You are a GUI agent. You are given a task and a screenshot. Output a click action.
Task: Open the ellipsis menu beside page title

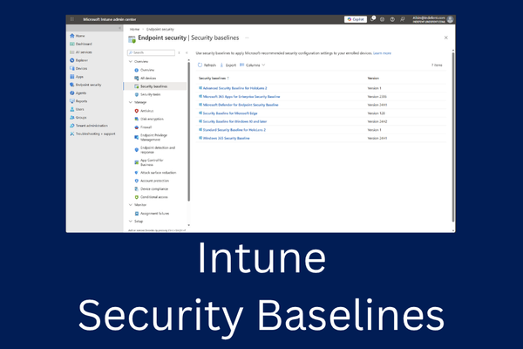click(247, 38)
